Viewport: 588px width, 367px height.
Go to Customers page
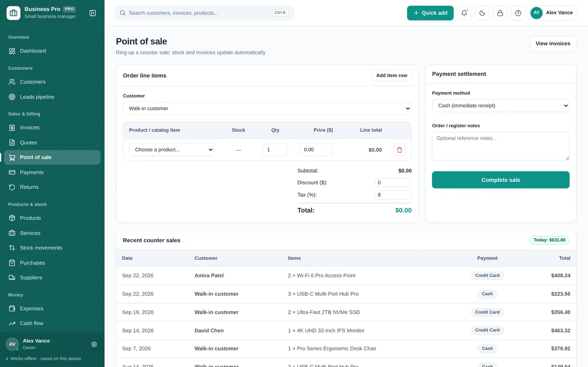pos(52,82)
